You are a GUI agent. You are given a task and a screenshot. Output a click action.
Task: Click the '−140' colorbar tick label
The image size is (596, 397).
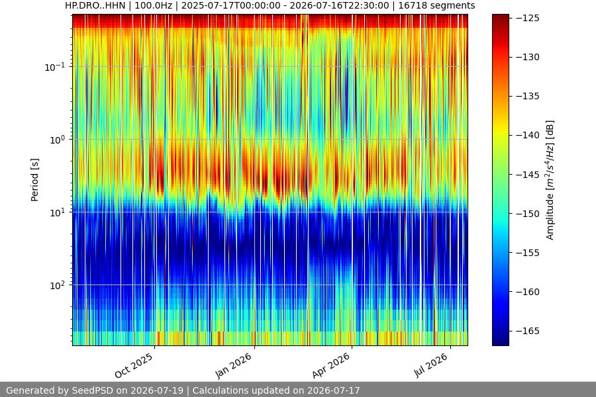tap(528, 135)
